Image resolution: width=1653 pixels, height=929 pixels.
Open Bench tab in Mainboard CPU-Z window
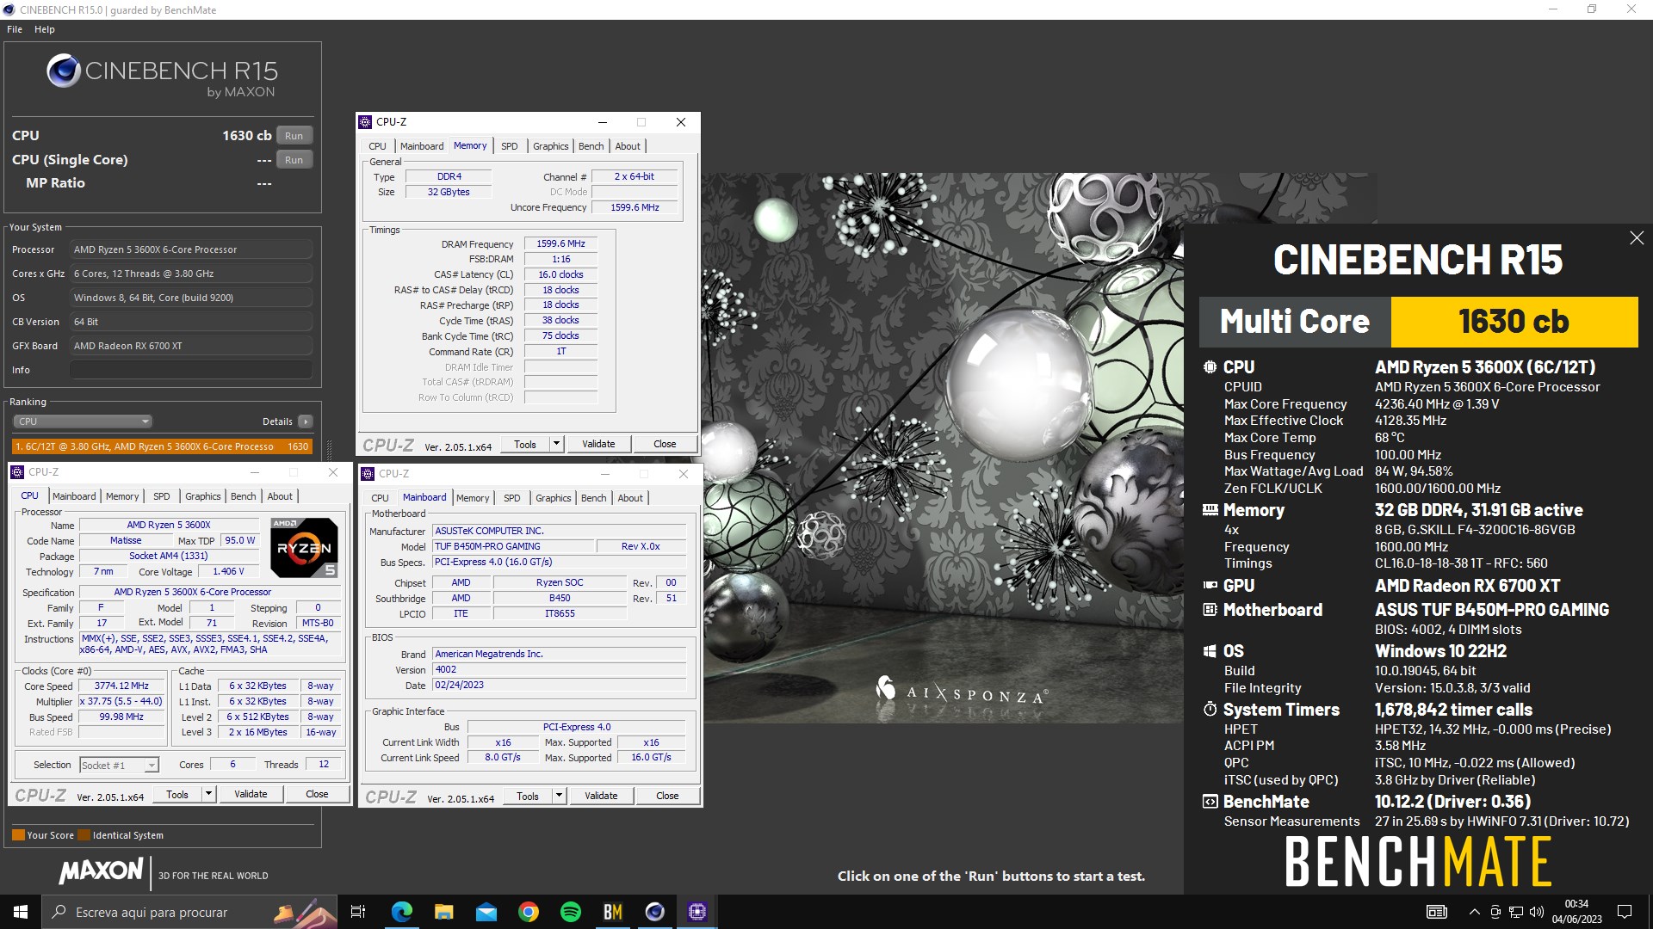pyautogui.click(x=593, y=498)
